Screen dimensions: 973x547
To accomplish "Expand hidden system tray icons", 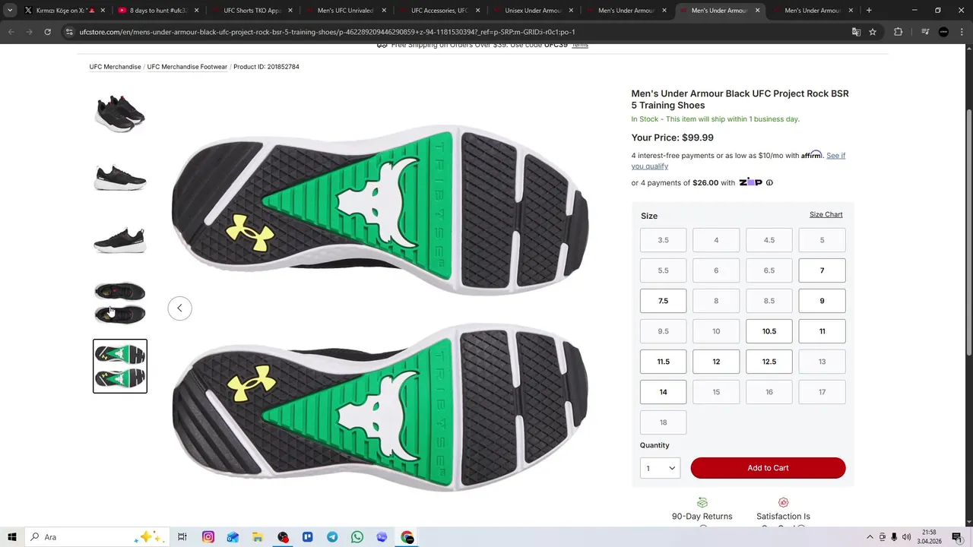I will pyautogui.click(x=870, y=537).
